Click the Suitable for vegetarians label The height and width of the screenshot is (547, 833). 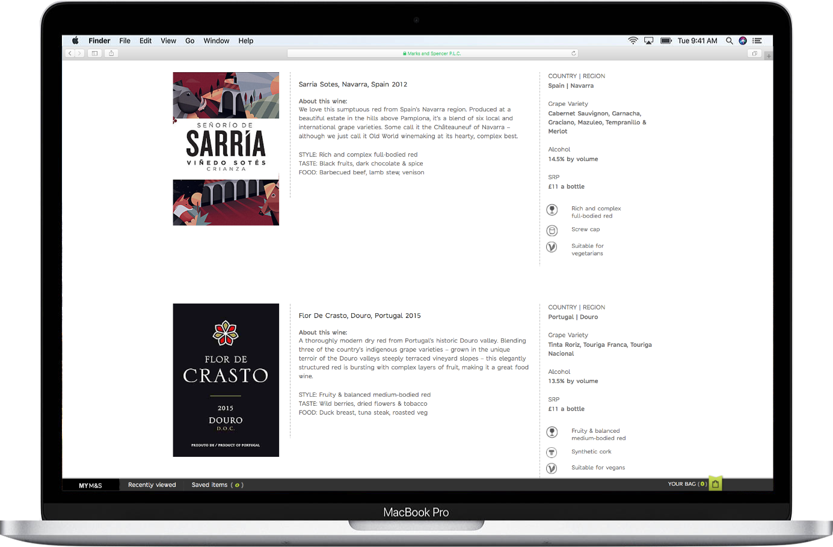click(588, 249)
